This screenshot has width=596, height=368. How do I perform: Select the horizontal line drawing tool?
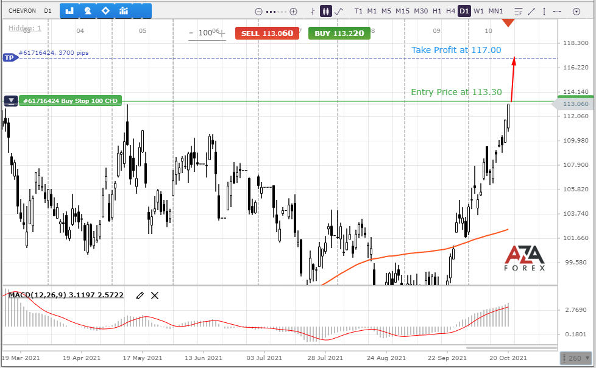pos(557,12)
